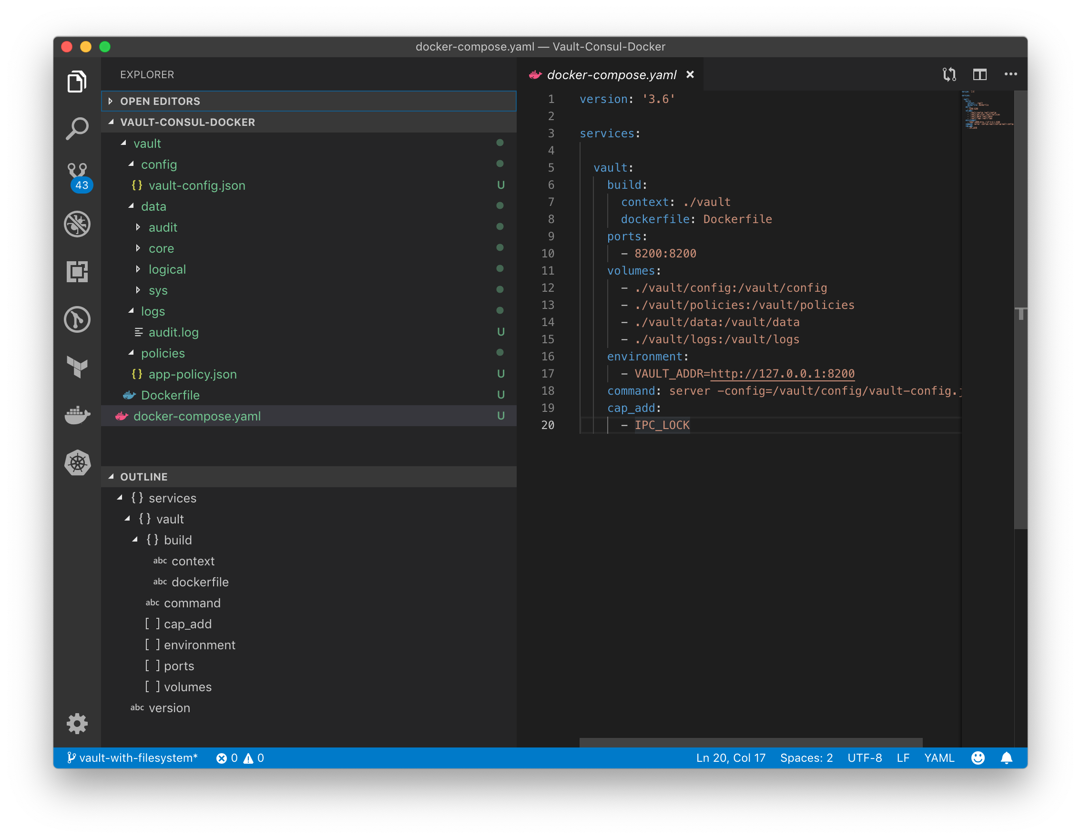This screenshot has height=839, width=1081.
Task: Click the warnings count indicator
Action: [254, 758]
